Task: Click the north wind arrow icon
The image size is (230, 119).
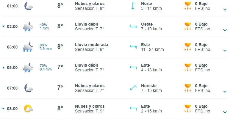Action: tap(133, 6)
